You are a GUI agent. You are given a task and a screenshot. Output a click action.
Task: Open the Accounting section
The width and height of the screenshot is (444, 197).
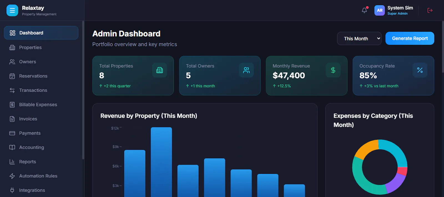[x=41, y=147]
